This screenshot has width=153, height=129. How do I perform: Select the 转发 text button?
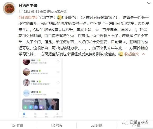(59, 125)
